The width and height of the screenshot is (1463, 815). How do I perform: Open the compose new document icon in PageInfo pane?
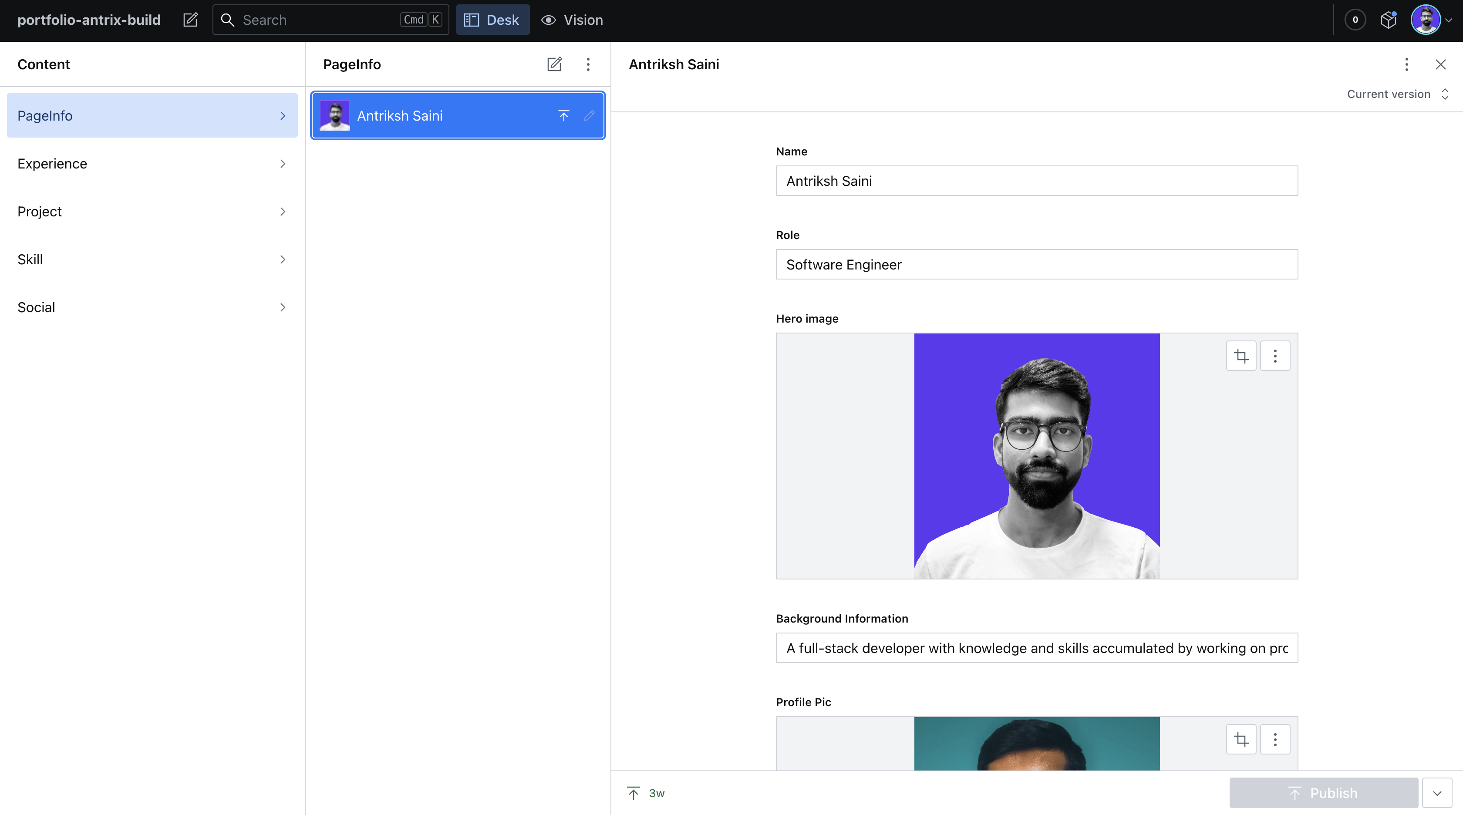click(554, 64)
